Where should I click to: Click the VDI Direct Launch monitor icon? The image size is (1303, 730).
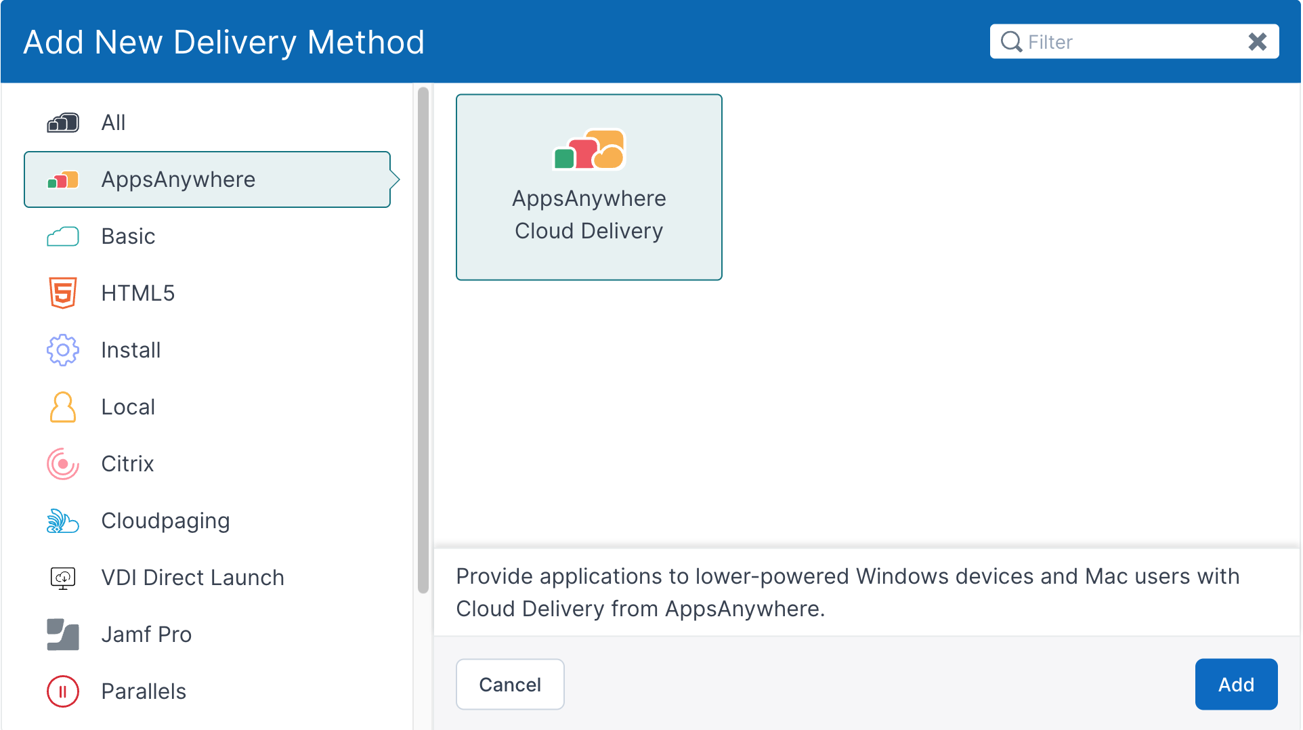63,578
